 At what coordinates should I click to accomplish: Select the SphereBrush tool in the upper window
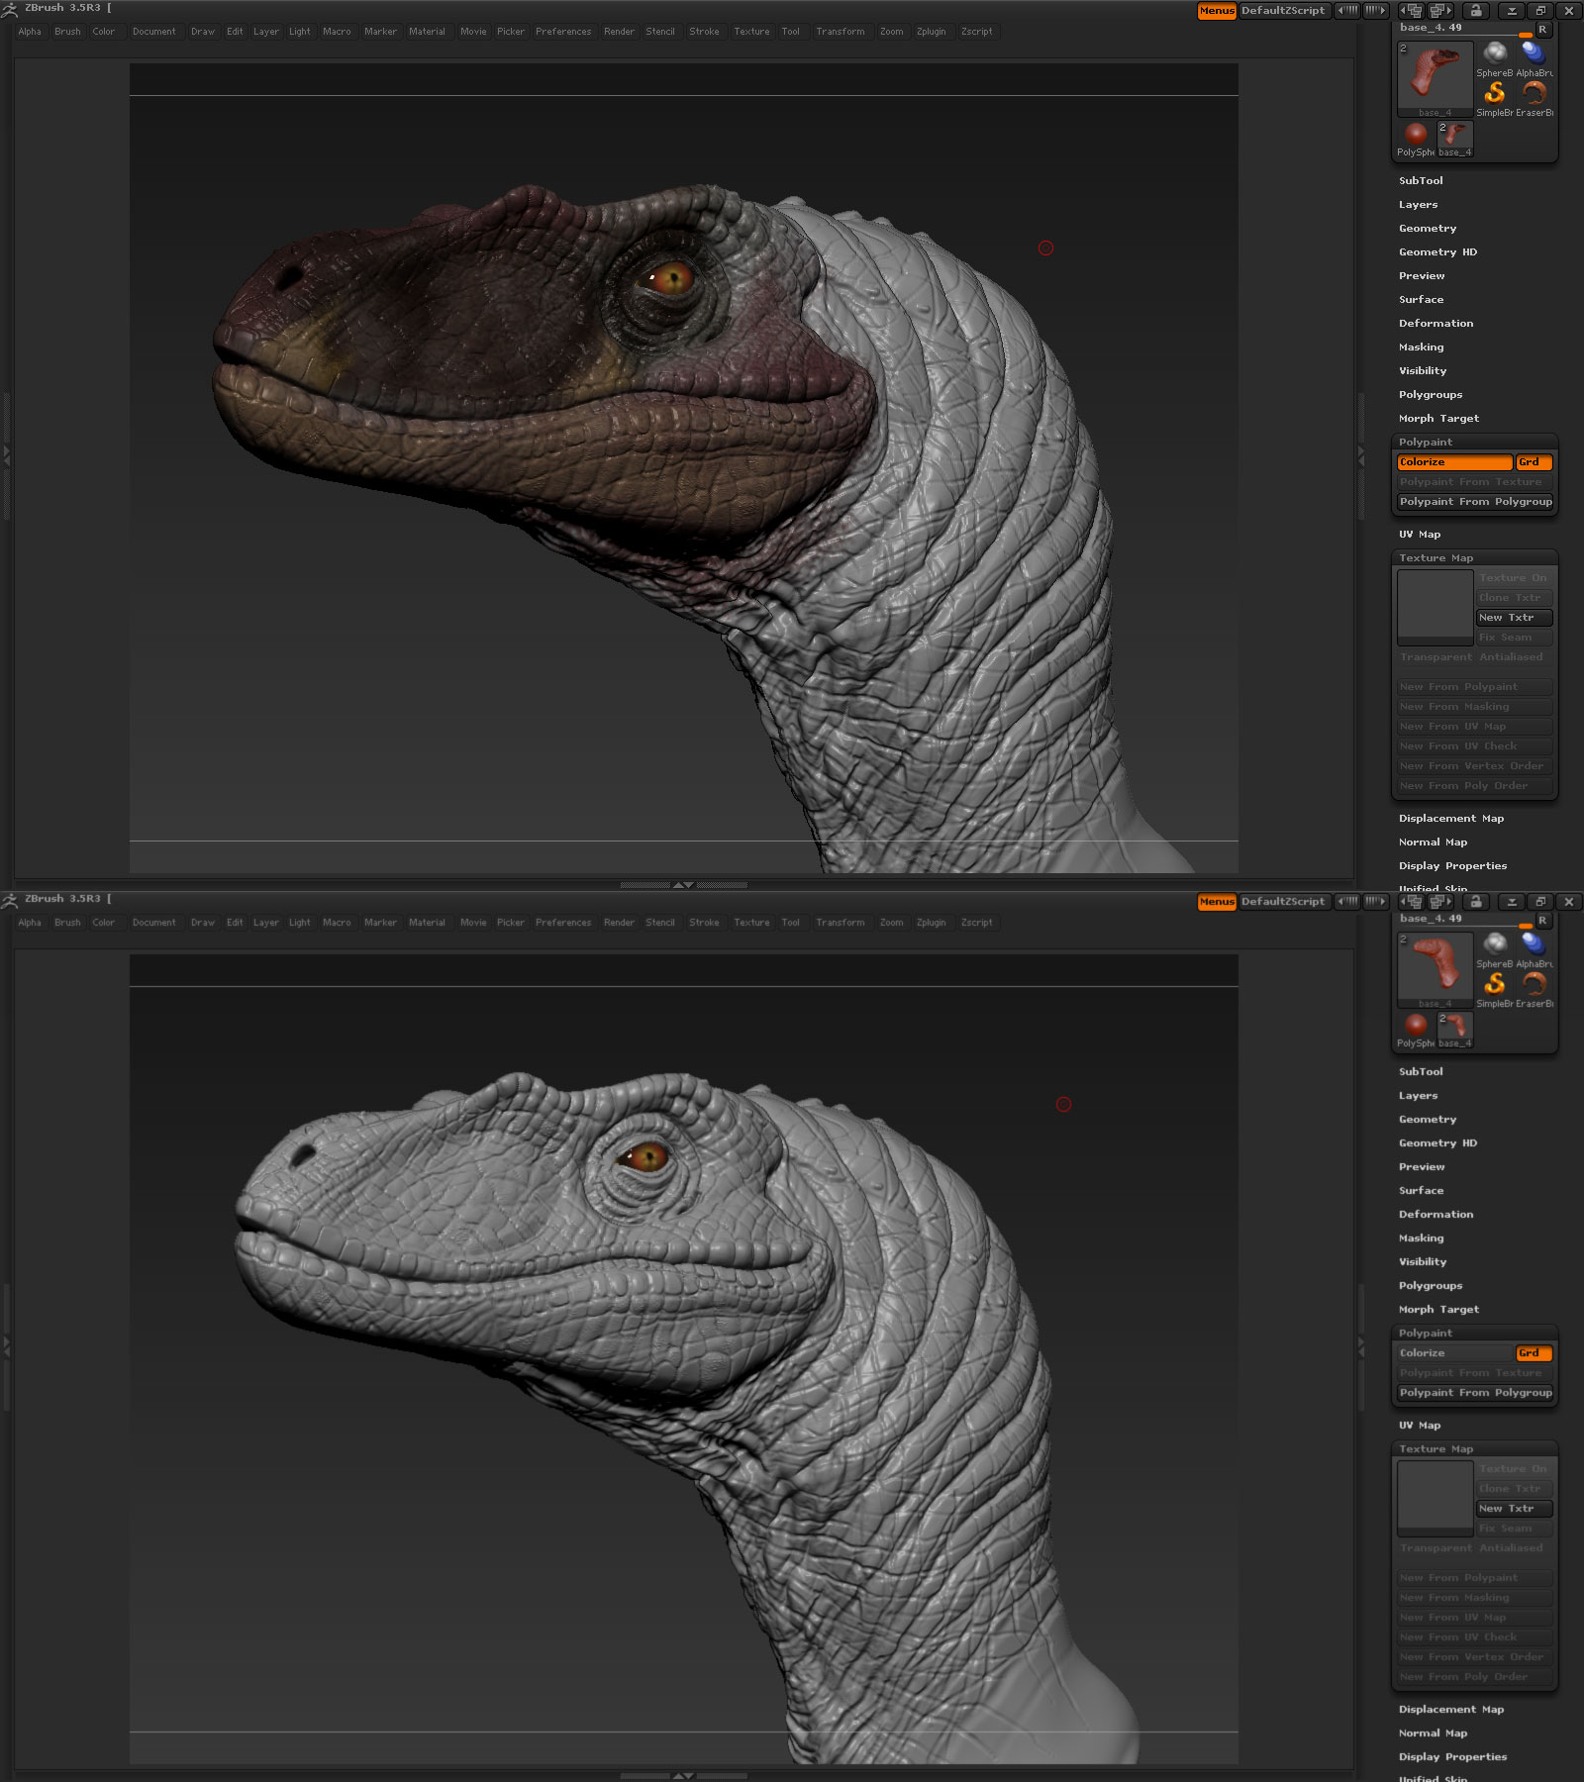pos(1494,53)
